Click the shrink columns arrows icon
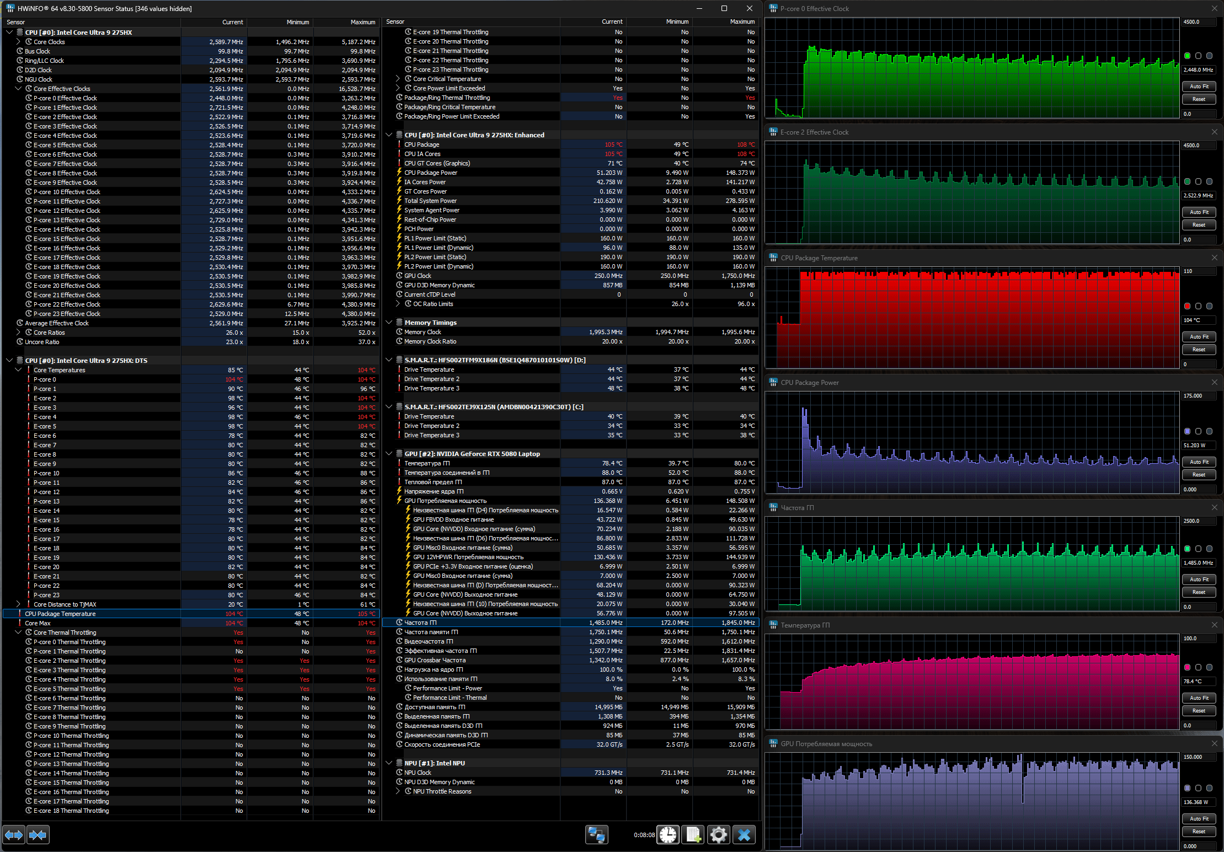This screenshot has height=852, width=1224. [x=38, y=835]
